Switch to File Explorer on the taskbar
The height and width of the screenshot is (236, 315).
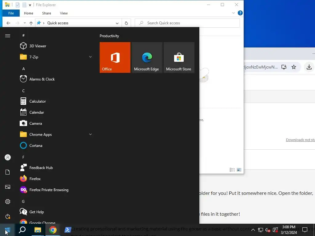click(38, 230)
